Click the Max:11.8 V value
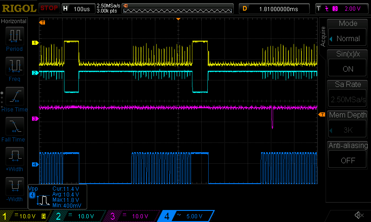This screenshot has width=371, height=222. click(66, 200)
